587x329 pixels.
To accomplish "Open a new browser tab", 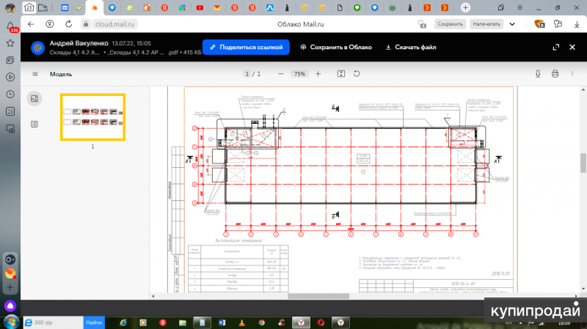I will 465,7.
